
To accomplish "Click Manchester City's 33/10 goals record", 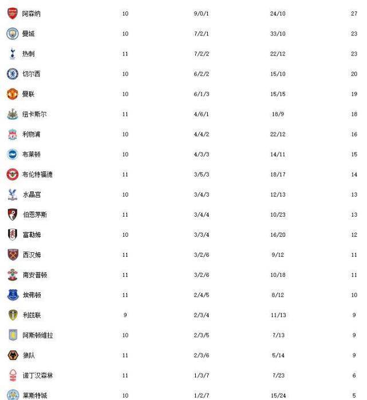I will pos(278,34).
